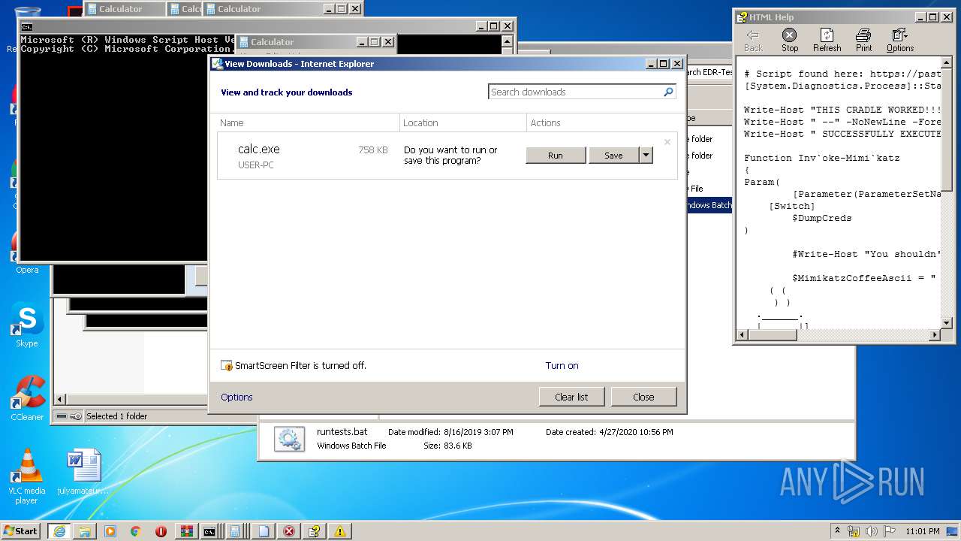
Task: Run the calc.exe download
Action: coord(556,156)
